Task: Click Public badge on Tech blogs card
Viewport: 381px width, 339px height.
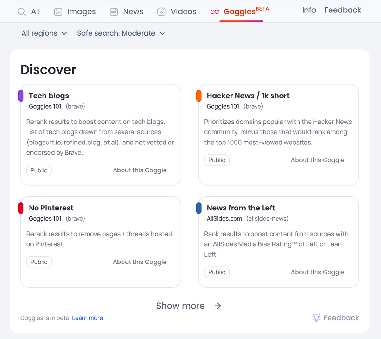Action: [x=39, y=170]
